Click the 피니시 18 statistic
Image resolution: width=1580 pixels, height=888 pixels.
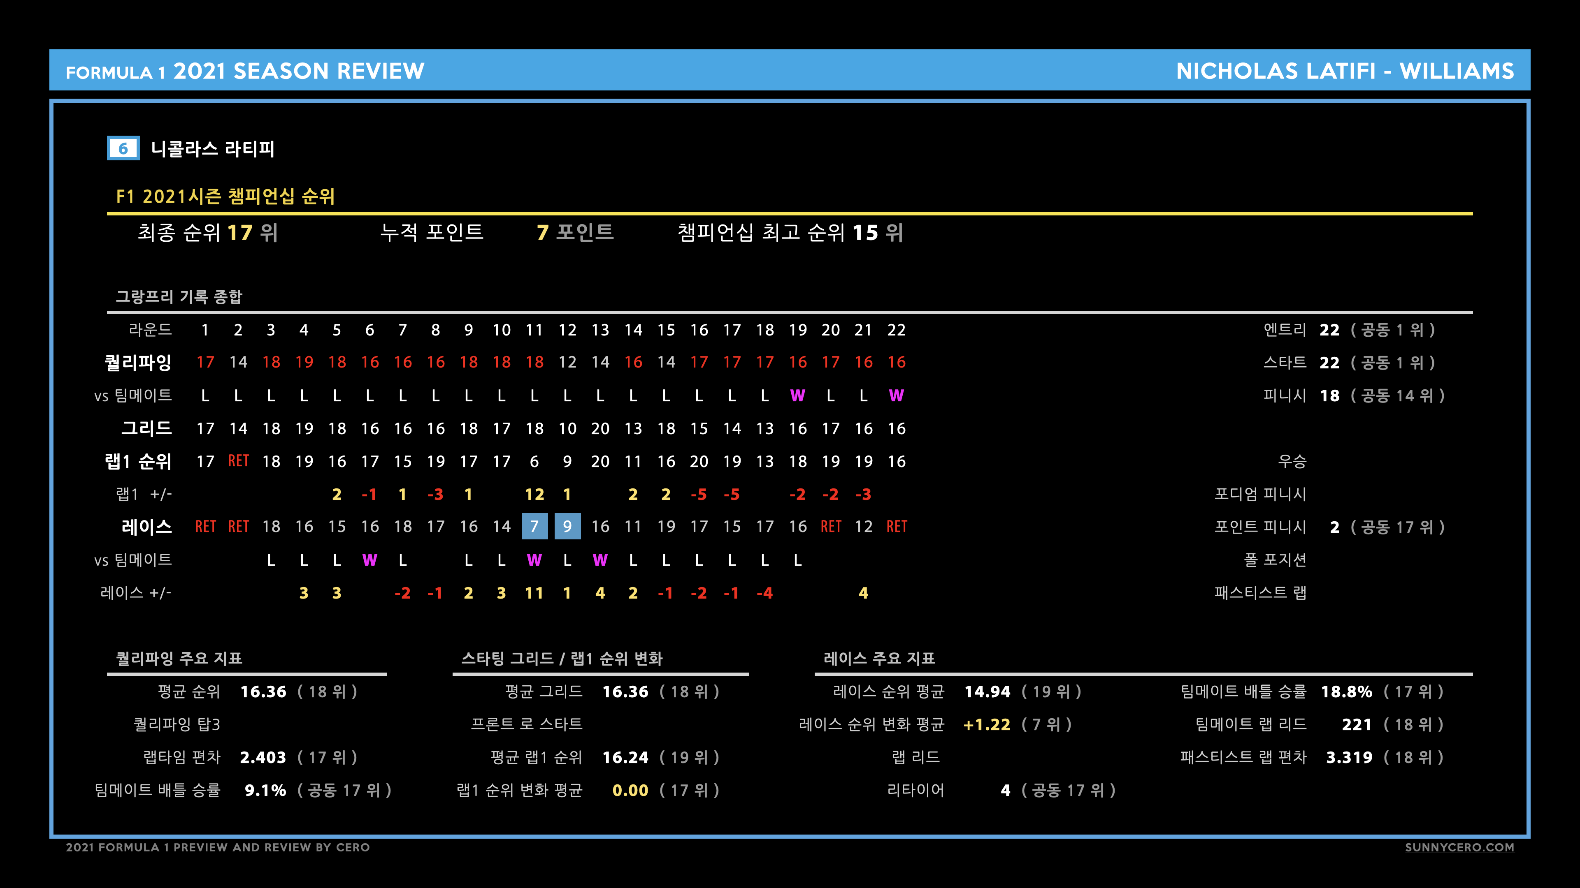tap(1354, 395)
